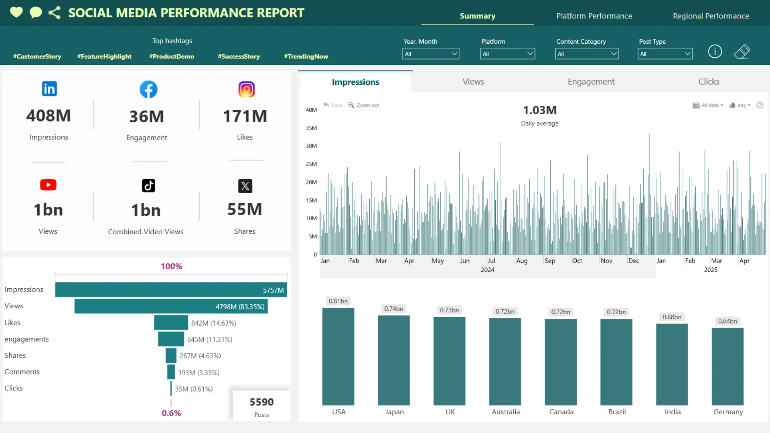Click the Impressions funnel bar 5757M
770x433 pixels.
pyautogui.click(x=171, y=289)
